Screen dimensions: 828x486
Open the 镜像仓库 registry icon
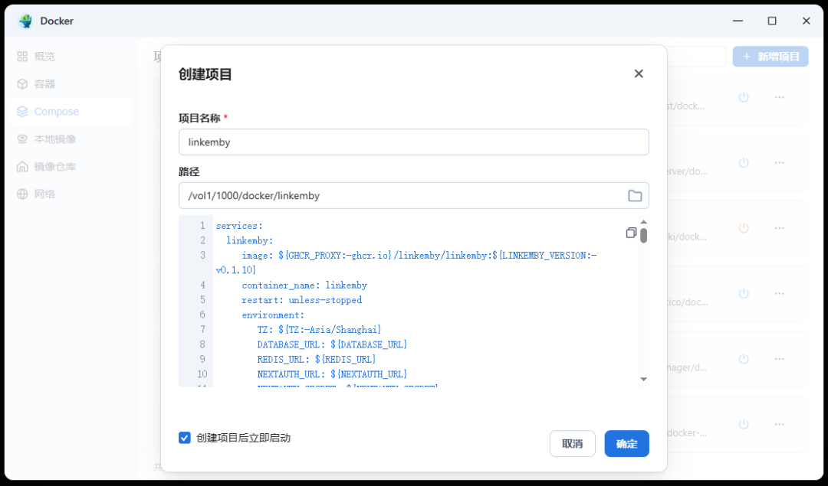tap(21, 166)
